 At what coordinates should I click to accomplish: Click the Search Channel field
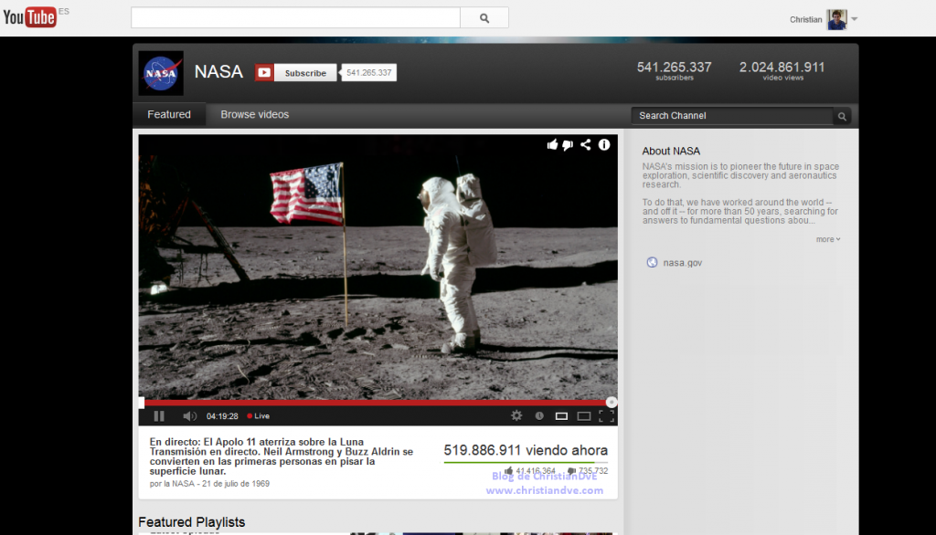tap(732, 116)
